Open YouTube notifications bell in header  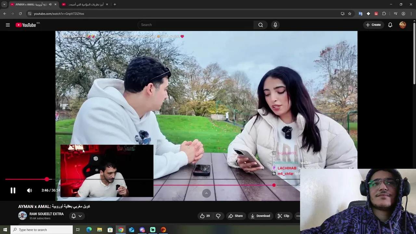[390, 25]
